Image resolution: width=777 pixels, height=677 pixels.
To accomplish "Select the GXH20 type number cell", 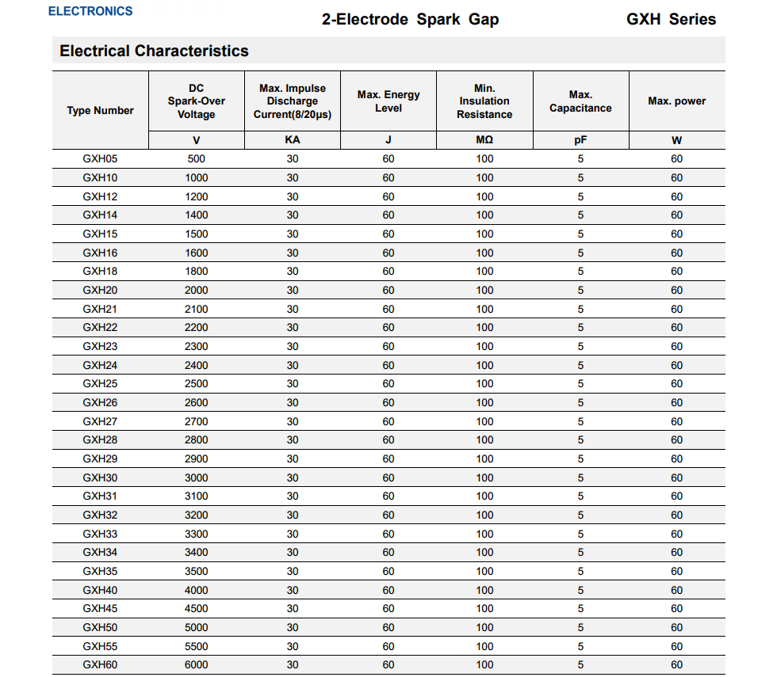I will pyautogui.click(x=100, y=291).
